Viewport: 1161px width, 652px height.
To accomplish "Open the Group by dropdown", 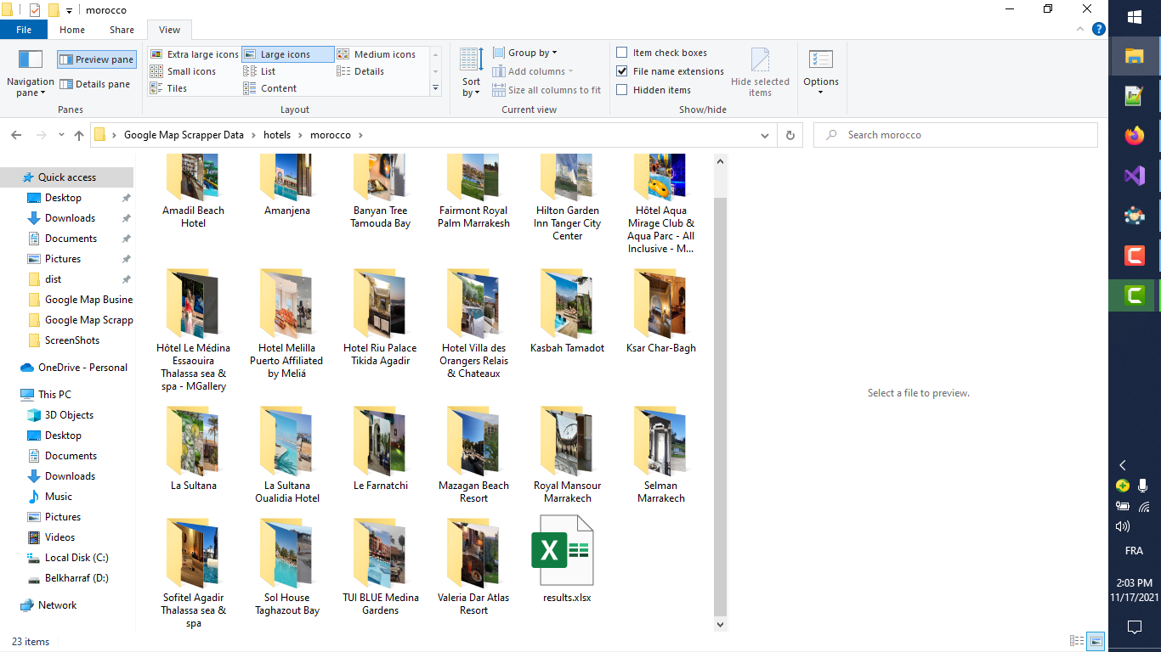I will [525, 53].
